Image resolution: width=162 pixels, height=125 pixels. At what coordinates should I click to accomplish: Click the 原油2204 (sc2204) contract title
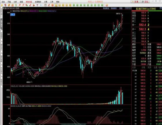(x=146, y=9)
